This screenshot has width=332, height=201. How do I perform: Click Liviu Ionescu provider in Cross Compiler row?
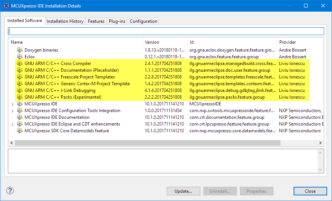tap(292, 64)
